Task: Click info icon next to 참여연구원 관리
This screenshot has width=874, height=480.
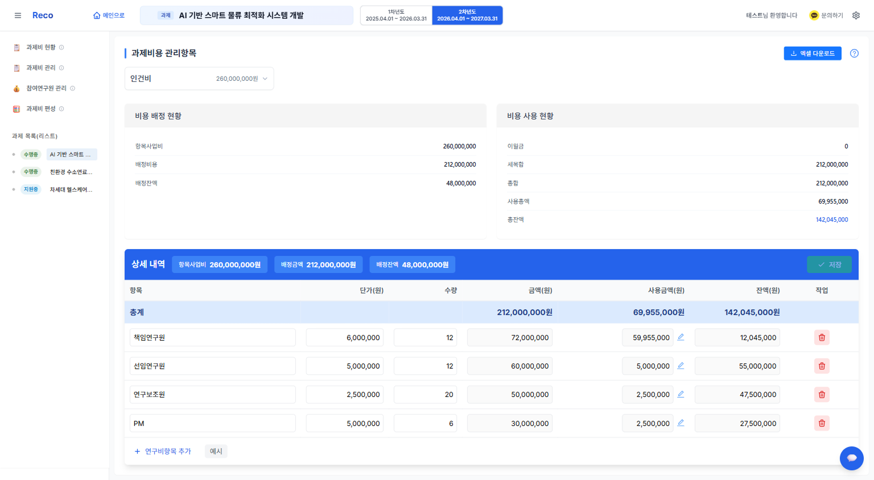Action: coord(72,88)
